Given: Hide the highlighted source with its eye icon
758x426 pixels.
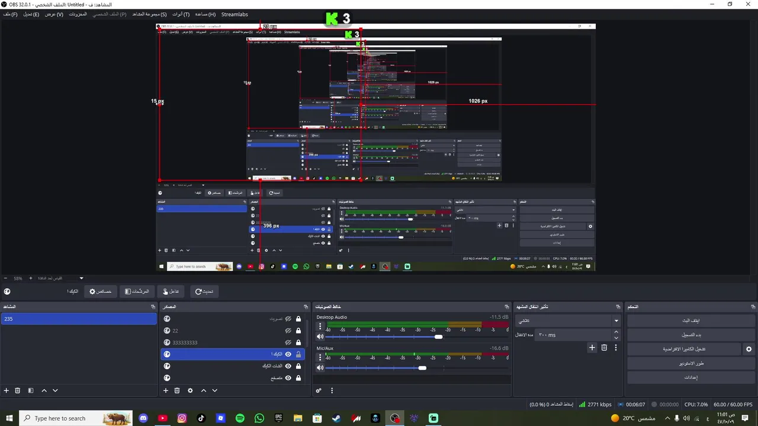Looking at the screenshot, I should [x=288, y=354].
